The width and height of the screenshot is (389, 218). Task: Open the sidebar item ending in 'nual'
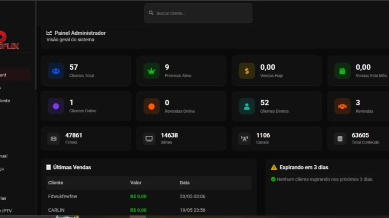click(x=4, y=156)
